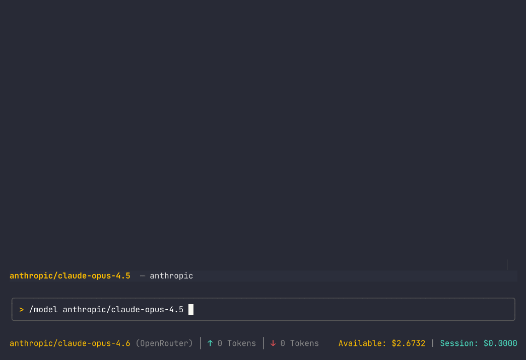The width and height of the screenshot is (526, 360).
Task: Click the received 0 Tokens counter text
Action: tap(299, 343)
